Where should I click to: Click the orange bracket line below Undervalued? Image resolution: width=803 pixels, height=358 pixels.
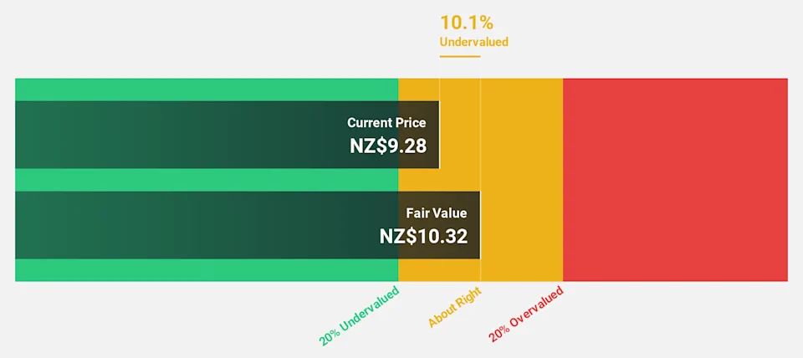[x=460, y=56]
